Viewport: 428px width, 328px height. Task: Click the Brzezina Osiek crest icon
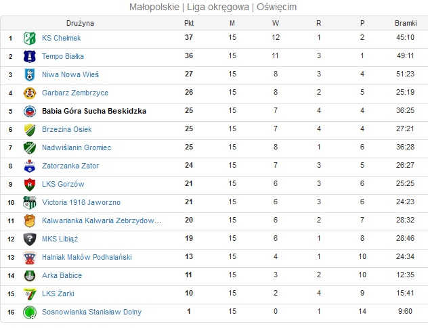[30, 130]
